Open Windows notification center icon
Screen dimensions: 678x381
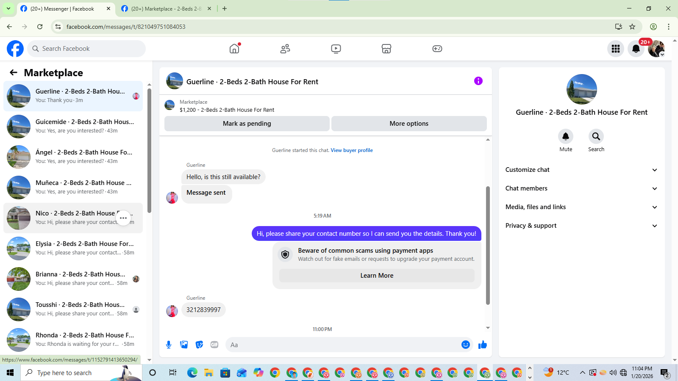[665, 373]
